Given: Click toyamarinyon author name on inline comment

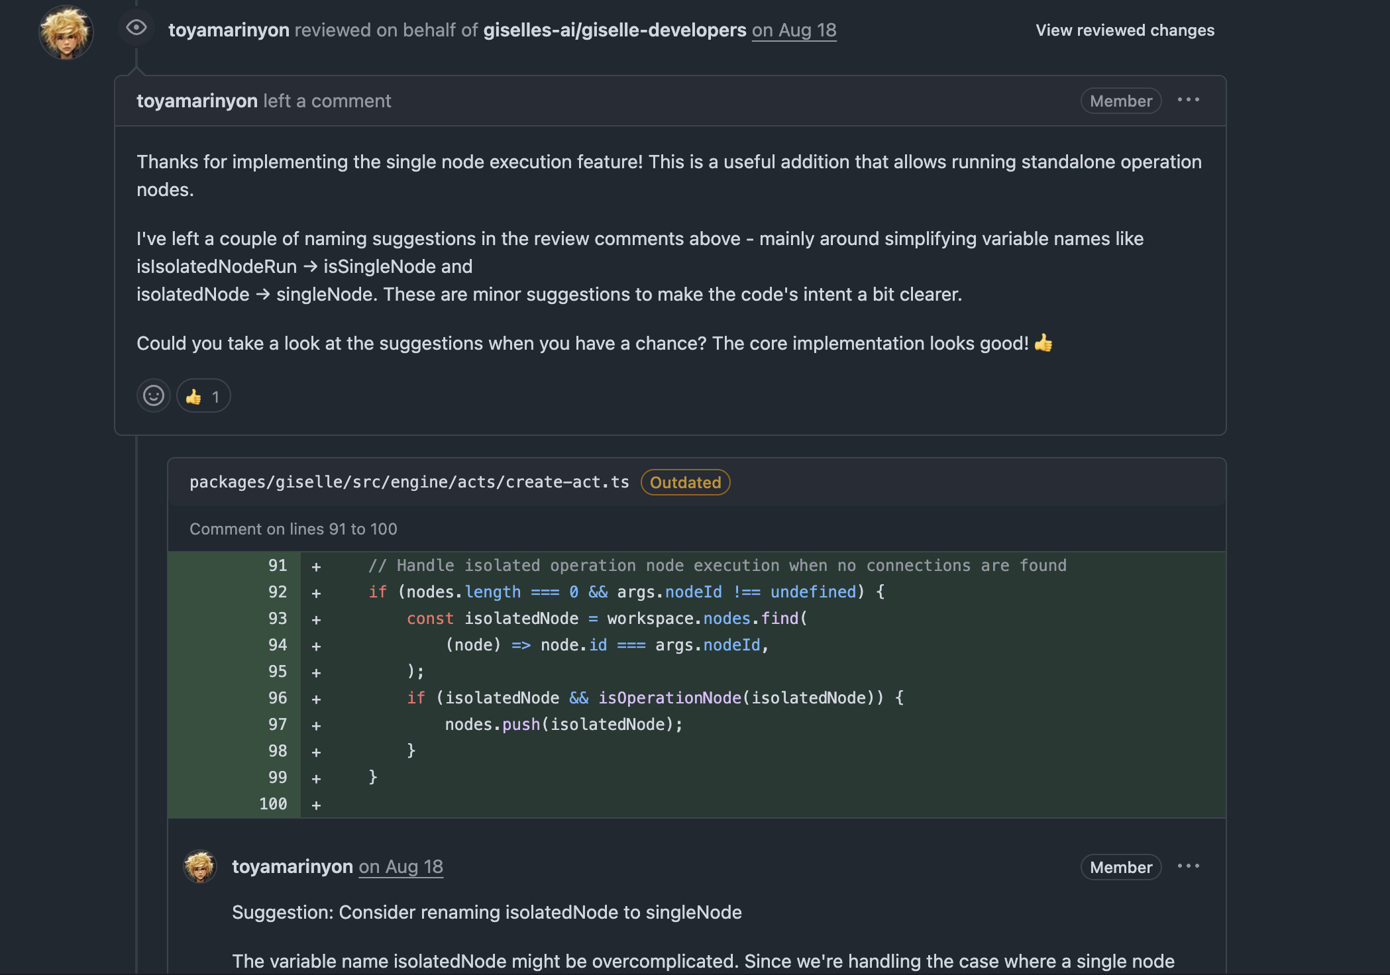Looking at the screenshot, I should pos(292,866).
